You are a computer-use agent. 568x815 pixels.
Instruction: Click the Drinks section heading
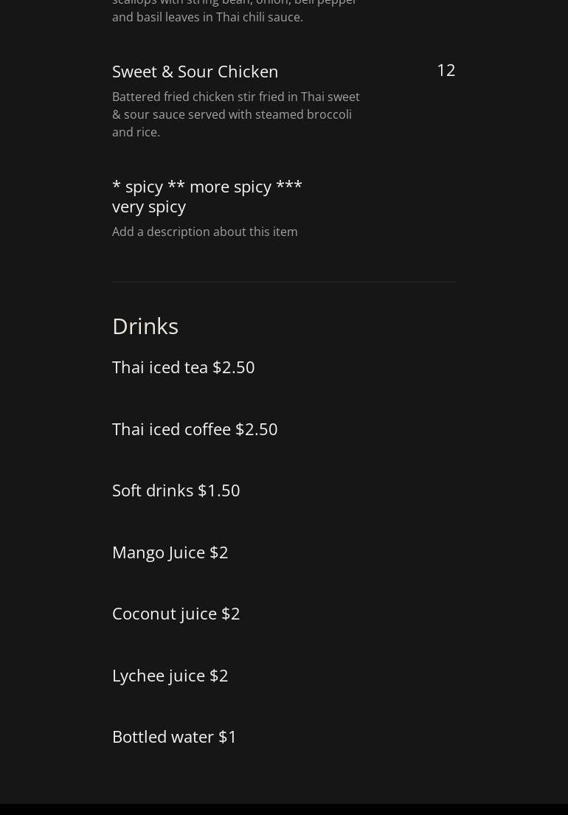(x=145, y=326)
